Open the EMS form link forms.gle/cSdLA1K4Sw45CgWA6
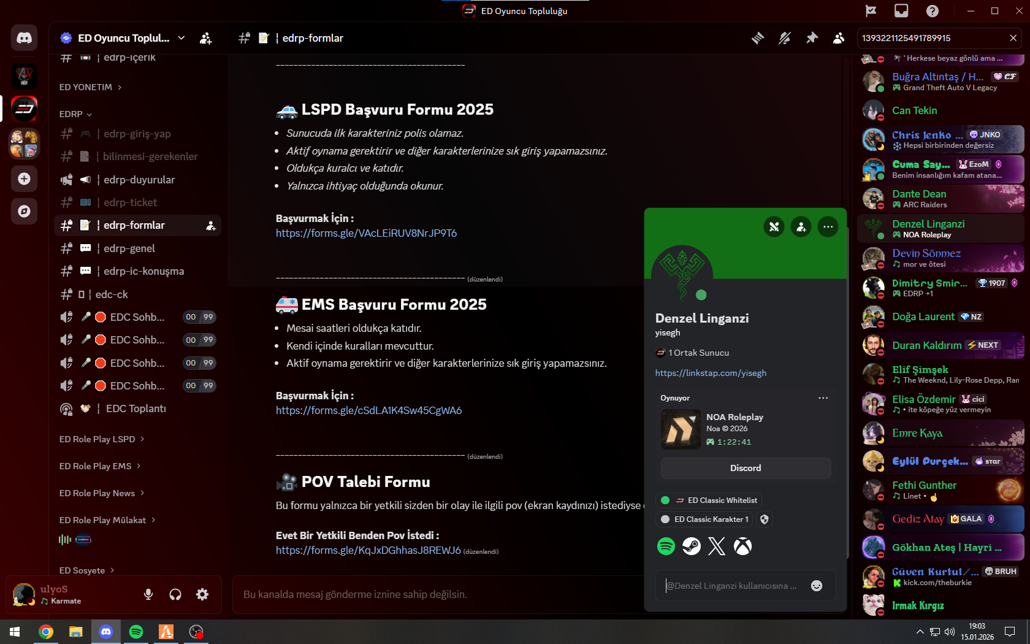Screen dimensions: 1030x644 (x=368, y=410)
